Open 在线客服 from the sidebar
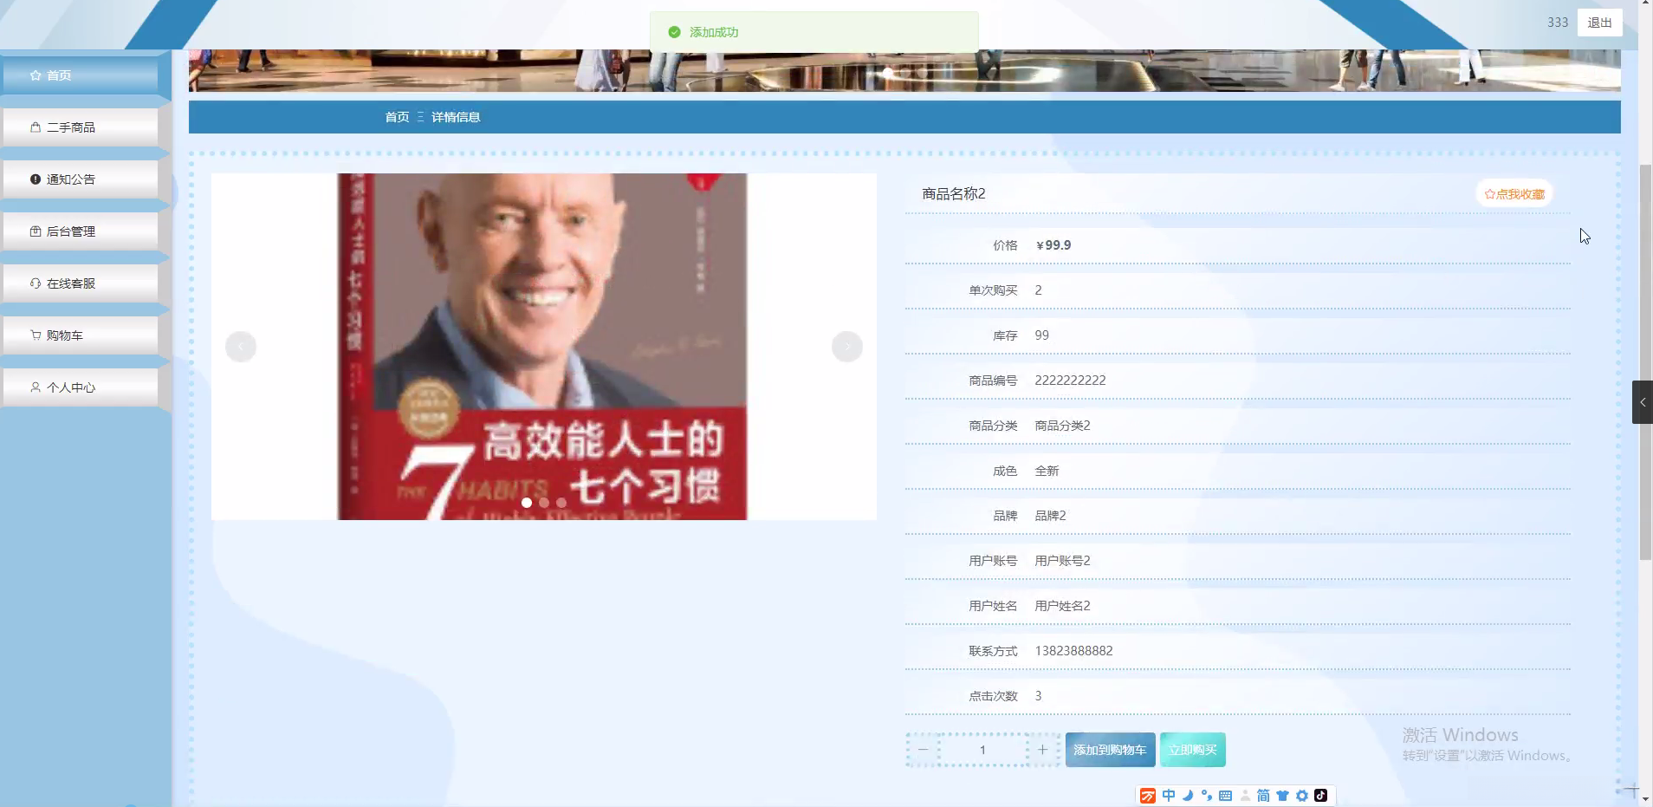The width and height of the screenshot is (1653, 807). point(81,283)
